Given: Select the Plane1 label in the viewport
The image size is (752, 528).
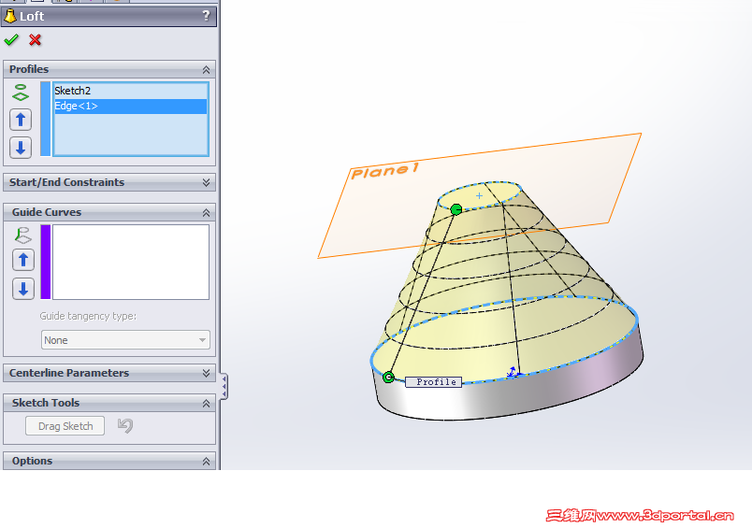Looking at the screenshot, I should [x=385, y=171].
